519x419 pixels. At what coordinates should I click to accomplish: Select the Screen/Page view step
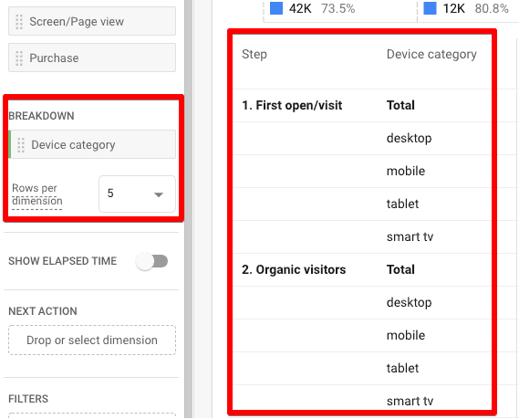tap(92, 21)
